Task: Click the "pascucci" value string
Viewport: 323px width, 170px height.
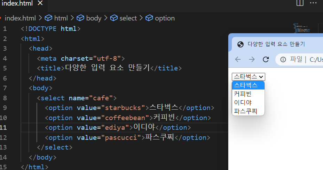Action: (121, 137)
